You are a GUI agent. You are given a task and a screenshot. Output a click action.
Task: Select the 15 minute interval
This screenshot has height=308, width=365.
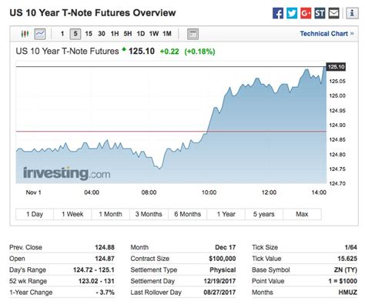click(89, 34)
